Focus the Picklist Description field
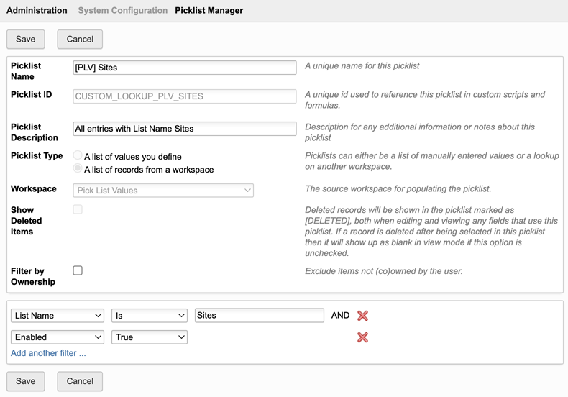This screenshot has height=397, width=568. pos(185,129)
